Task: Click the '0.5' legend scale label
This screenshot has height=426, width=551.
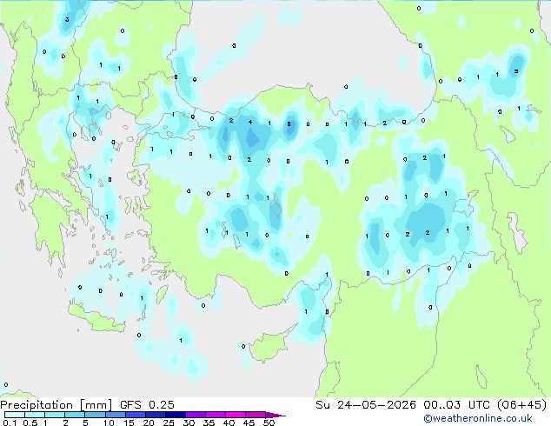Action: pyautogui.click(x=30, y=423)
